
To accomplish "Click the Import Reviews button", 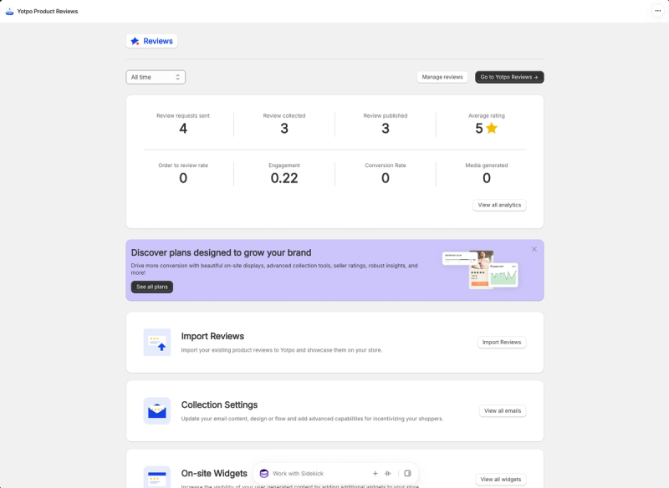I will coord(502,343).
